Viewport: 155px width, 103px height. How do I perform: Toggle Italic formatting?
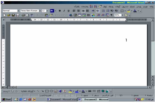64,11
